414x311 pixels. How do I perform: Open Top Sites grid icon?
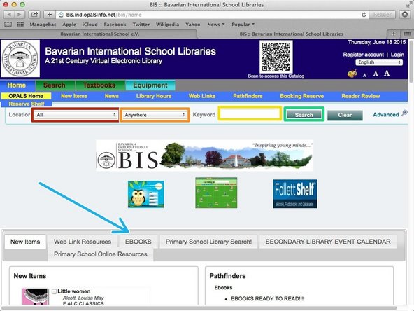tap(20, 25)
